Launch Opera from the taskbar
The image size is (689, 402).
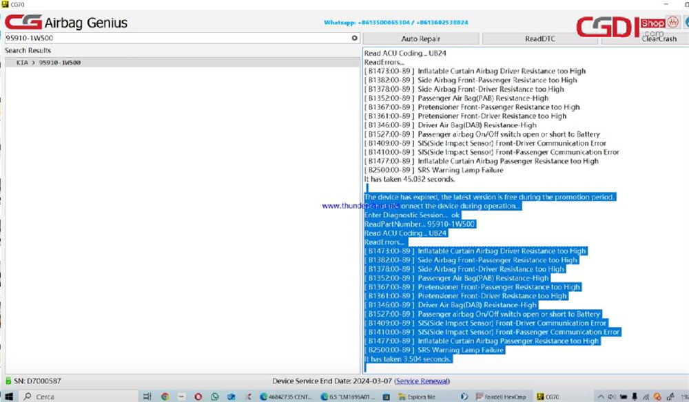198,396
